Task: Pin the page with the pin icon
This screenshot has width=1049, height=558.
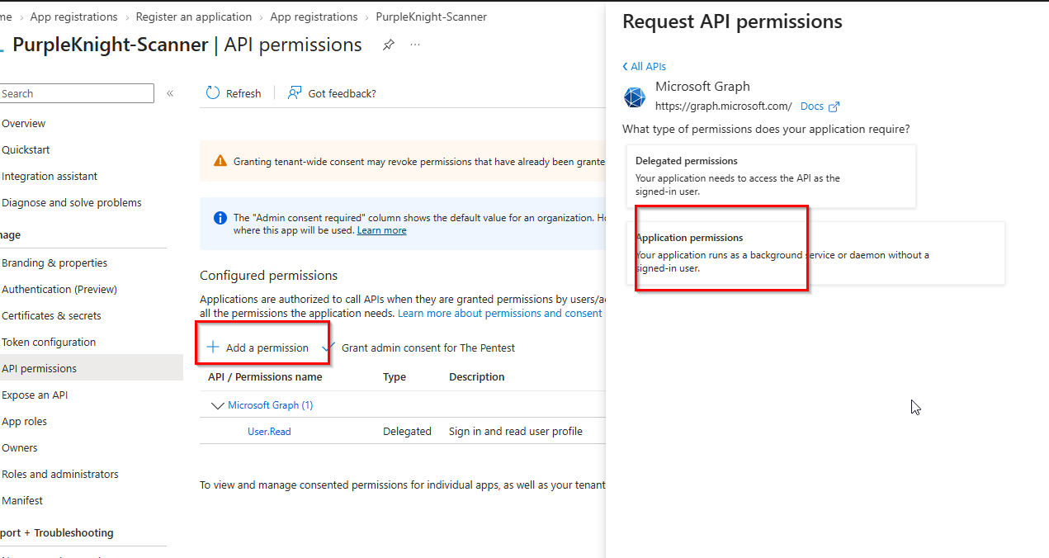Action: click(x=388, y=45)
